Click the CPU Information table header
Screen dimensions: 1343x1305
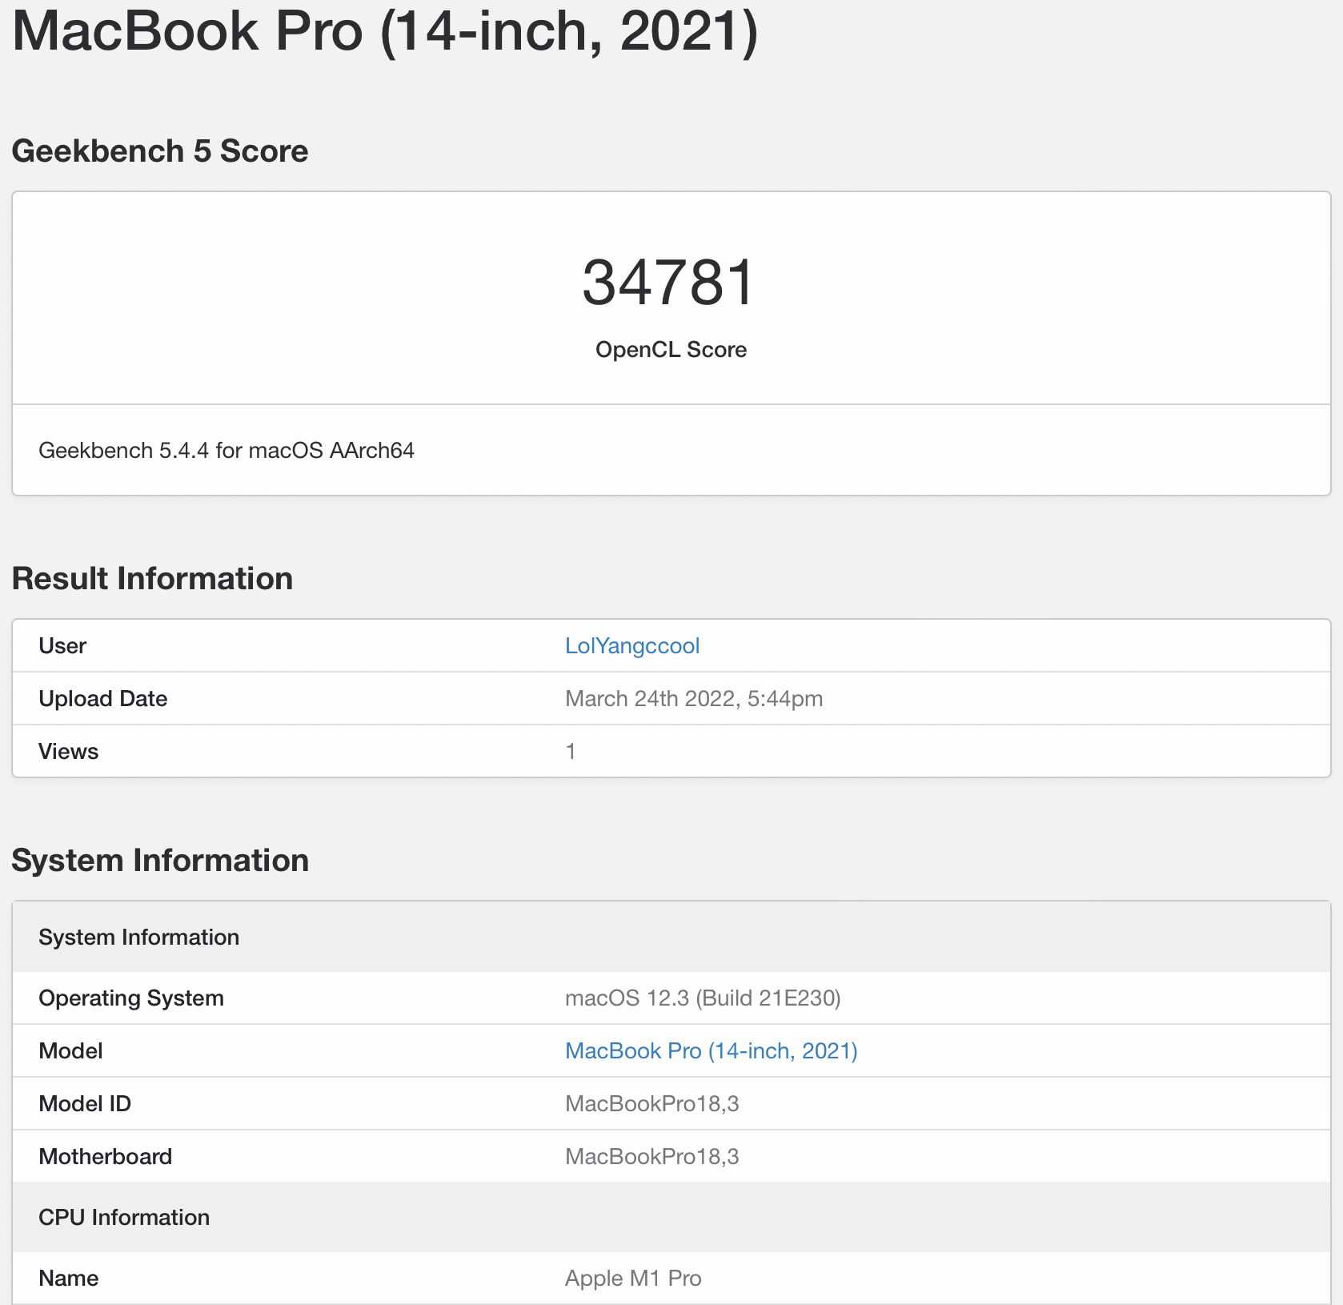[124, 1218]
